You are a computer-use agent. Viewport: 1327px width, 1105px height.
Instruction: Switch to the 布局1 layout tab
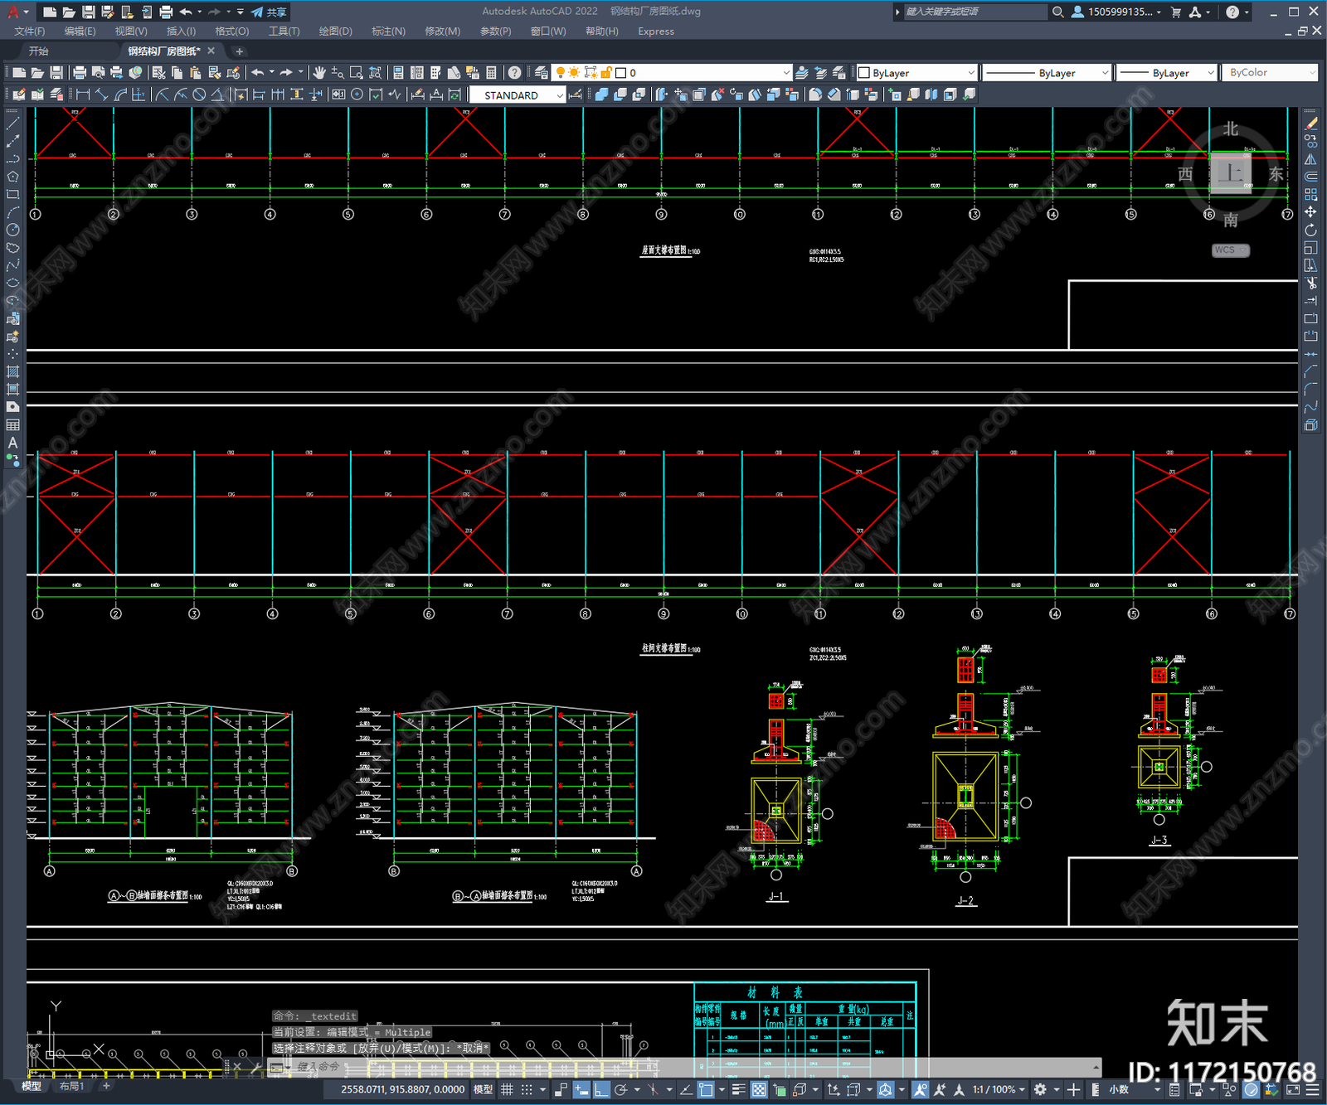pos(72,1086)
